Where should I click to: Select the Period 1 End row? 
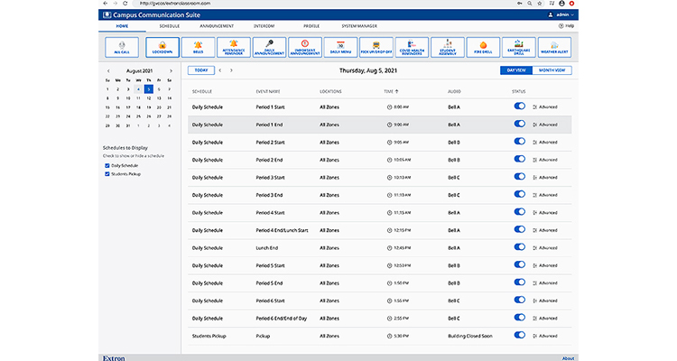379,125
